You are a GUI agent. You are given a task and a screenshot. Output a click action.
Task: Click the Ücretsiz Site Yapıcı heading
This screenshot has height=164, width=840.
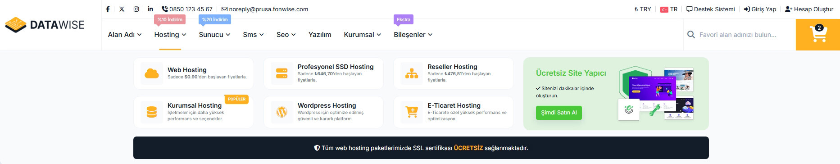click(571, 73)
